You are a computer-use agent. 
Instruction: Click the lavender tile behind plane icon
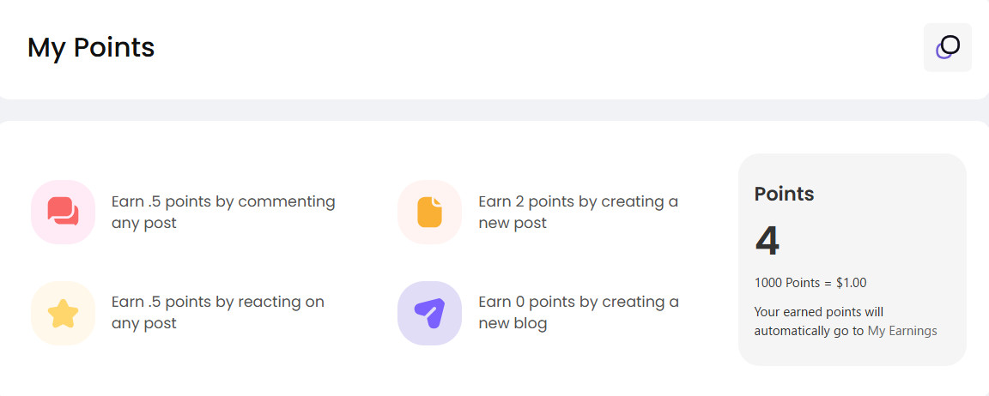429,313
